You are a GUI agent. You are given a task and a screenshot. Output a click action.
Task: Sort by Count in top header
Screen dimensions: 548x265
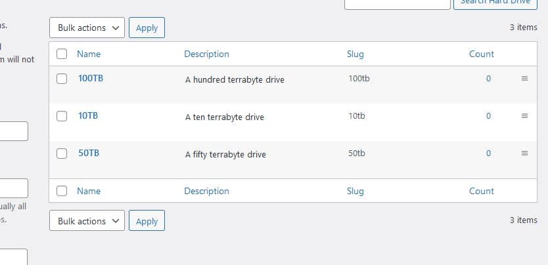[481, 54]
